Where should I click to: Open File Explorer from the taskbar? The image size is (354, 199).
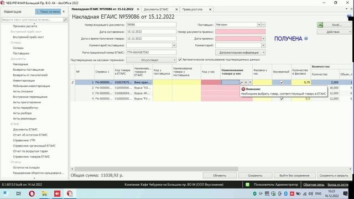[44, 193]
